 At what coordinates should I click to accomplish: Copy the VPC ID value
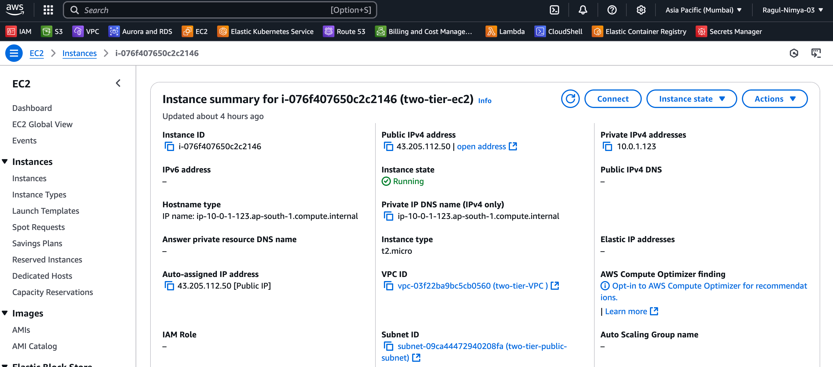coord(388,286)
